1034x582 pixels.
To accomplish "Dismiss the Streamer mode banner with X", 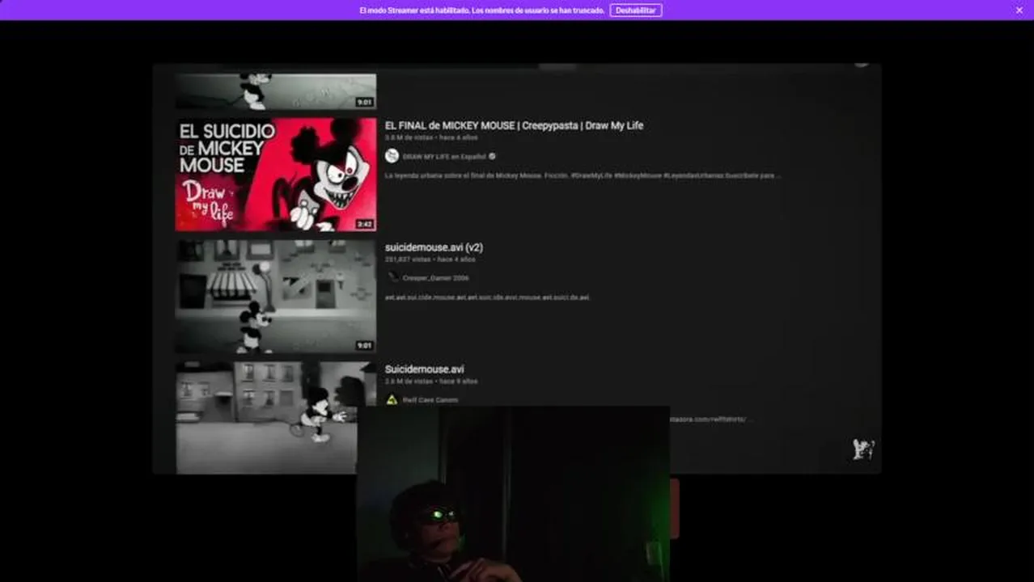I will [1019, 11].
